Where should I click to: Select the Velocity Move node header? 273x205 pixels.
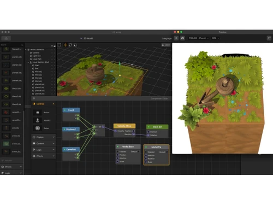124,126
